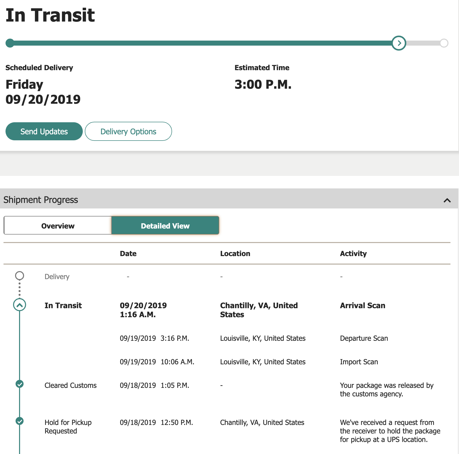Click the start dot of the progress bar
The height and width of the screenshot is (454, 459).
10,43
